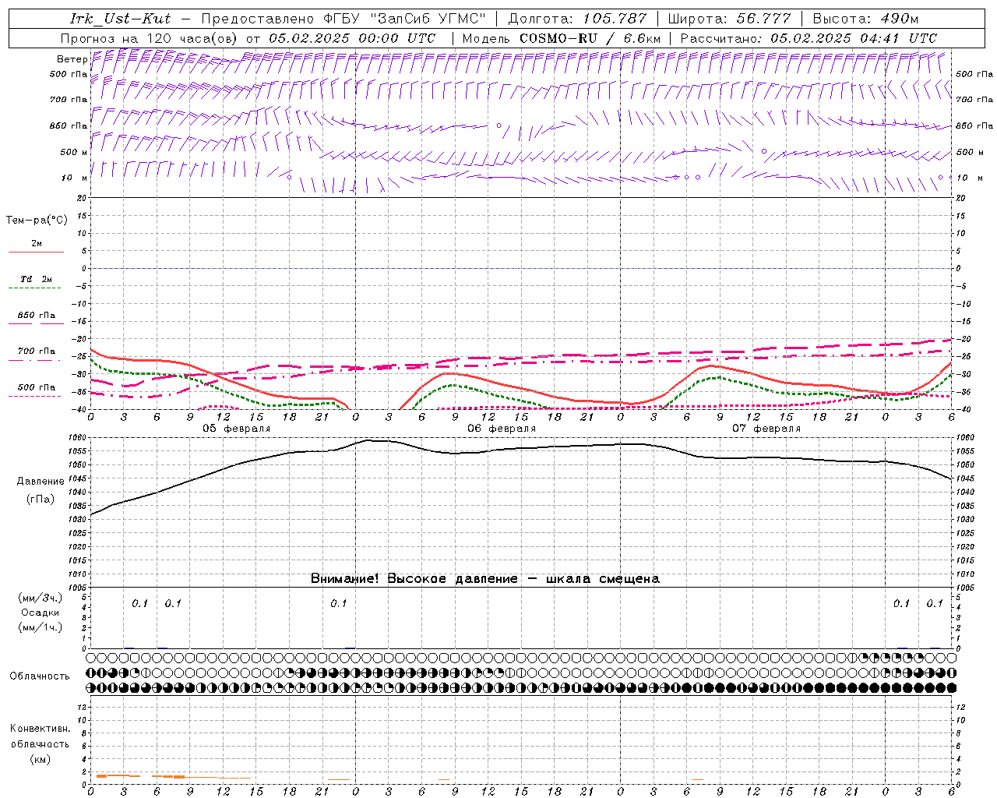This screenshot has height=798, width=997.
Task: Click the Td 2м dew point legend entry
Action: 36,279
